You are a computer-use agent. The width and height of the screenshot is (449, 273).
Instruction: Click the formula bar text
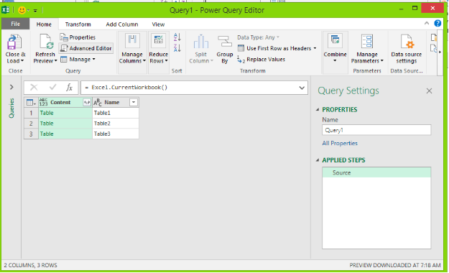click(126, 88)
